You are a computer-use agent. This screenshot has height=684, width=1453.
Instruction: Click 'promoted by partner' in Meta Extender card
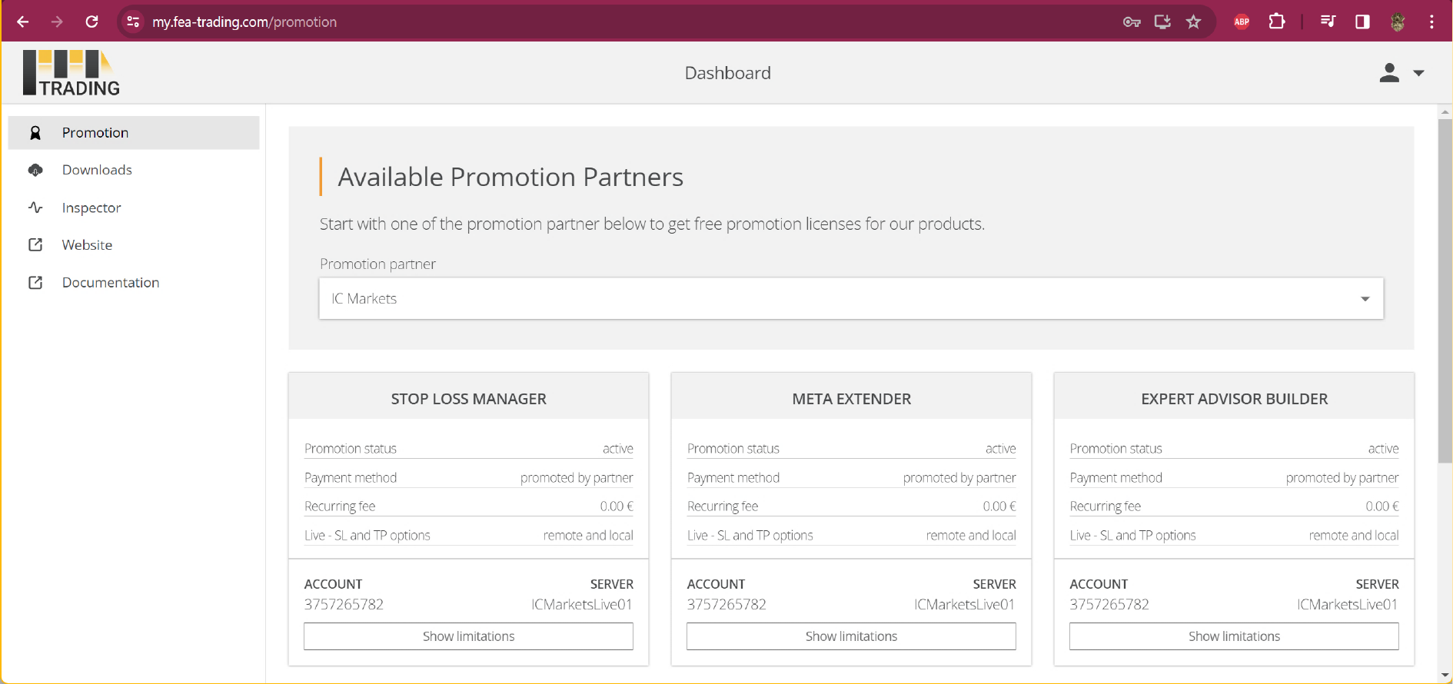coord(959,477)
